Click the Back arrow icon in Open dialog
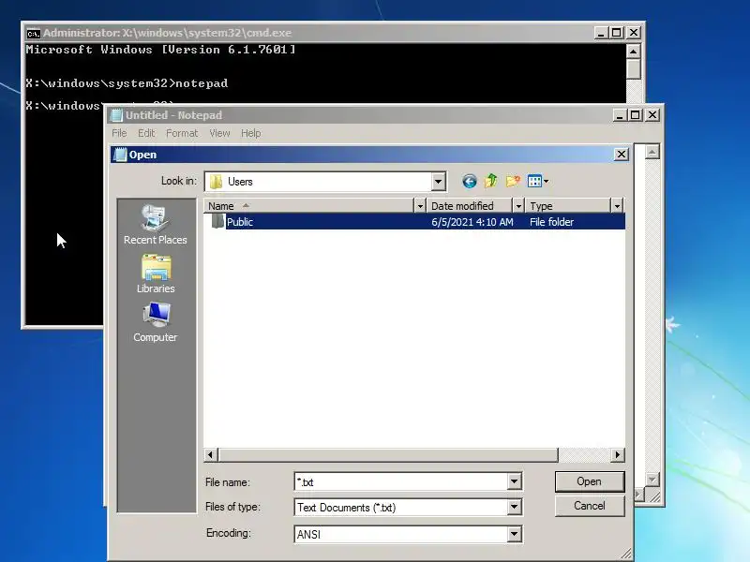Image resolution: width=750 pixels, height=562 pixels. tap(470, 181)
